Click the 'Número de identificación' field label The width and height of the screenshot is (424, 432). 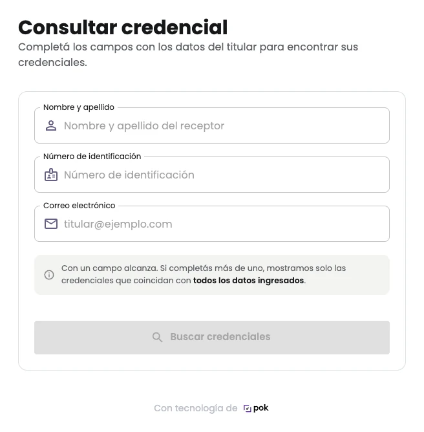click(x=92, y=157)
